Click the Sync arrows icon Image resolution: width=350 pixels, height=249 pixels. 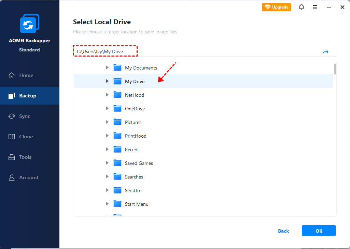pyautogui.click(x=12, y=116)
